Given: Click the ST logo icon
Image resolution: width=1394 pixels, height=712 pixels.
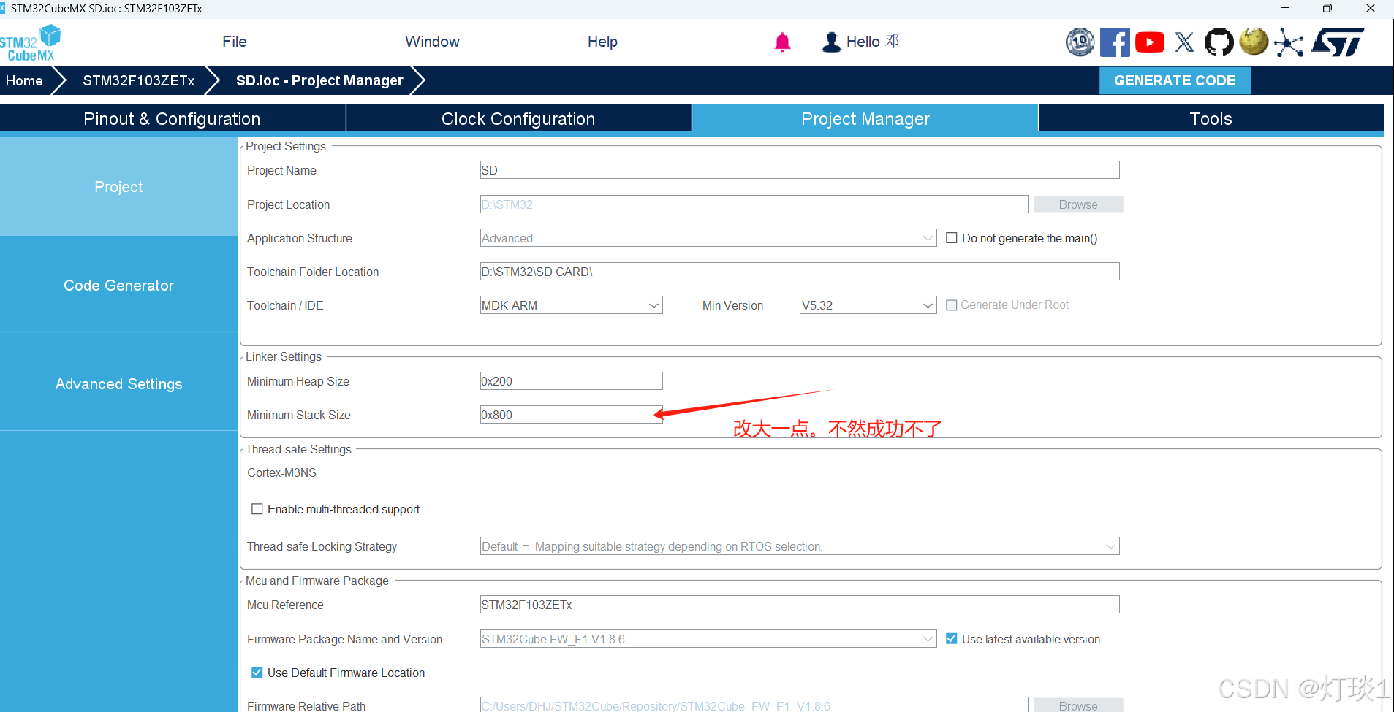Looking at the screenshot, I should click(x=1338, y=42).
